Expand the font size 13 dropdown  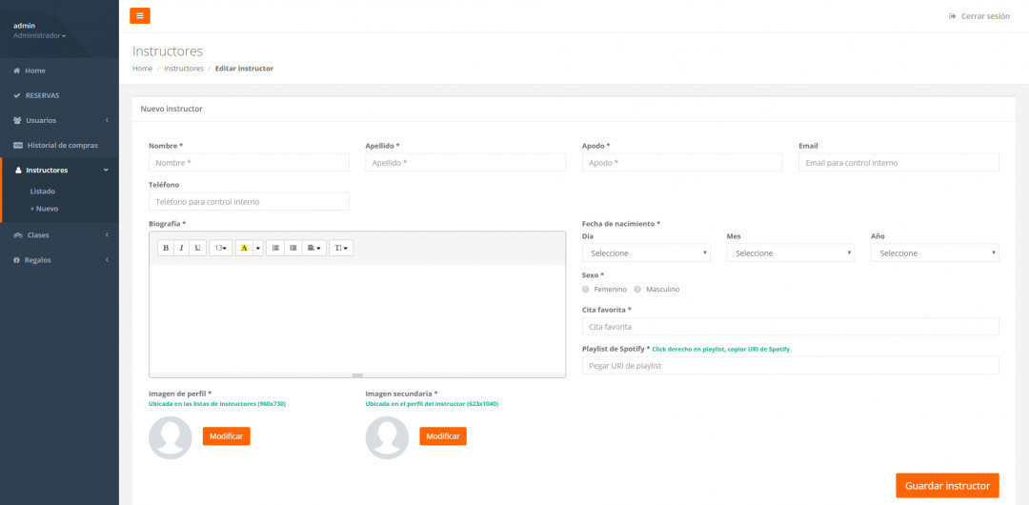pos(220,248)
